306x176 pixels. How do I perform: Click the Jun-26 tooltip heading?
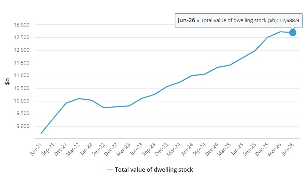tap(186, 20)
